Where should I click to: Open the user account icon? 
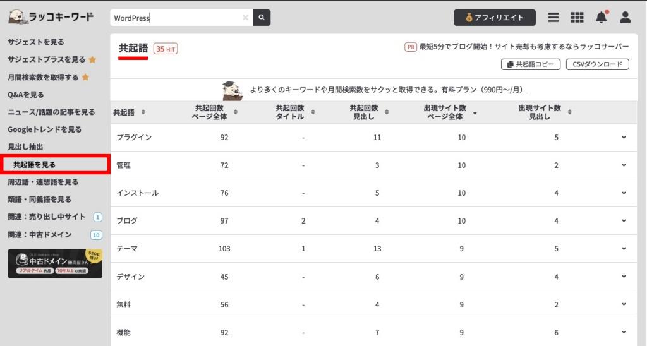point(625,17)
